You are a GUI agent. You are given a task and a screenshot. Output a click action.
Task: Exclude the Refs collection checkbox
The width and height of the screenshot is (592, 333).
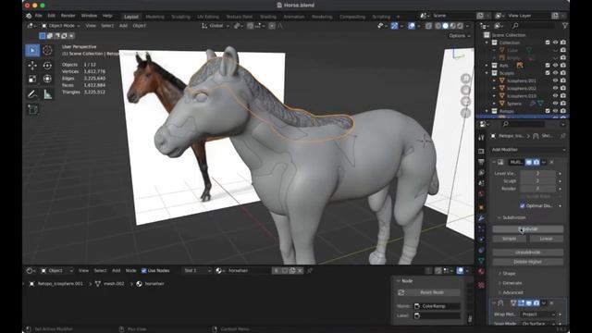(548, 66)
